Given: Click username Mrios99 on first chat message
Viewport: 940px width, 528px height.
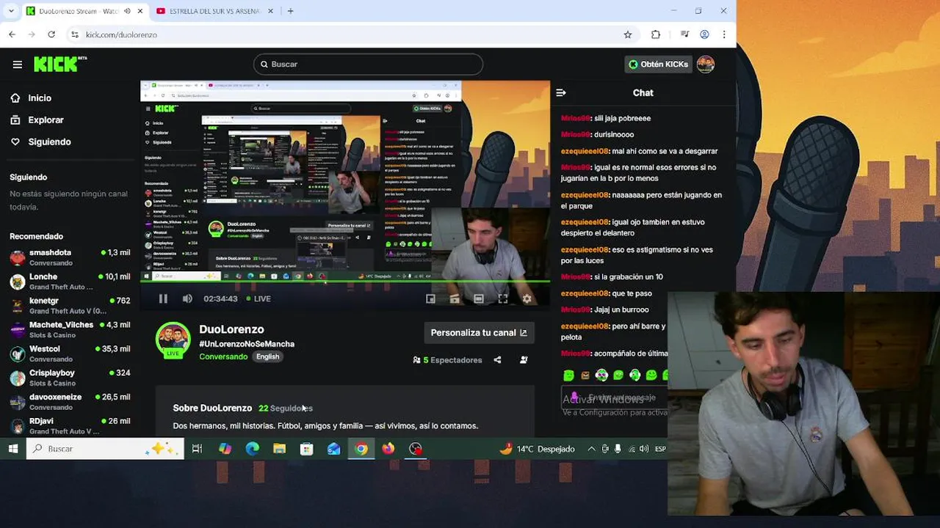Looking at the screenshot, I should click(576, 118).
